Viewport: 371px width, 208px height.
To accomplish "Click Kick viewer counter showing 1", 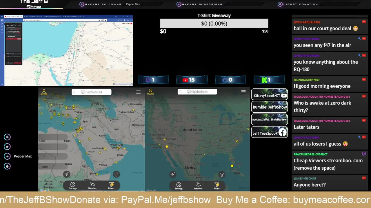I will [269, 80].
